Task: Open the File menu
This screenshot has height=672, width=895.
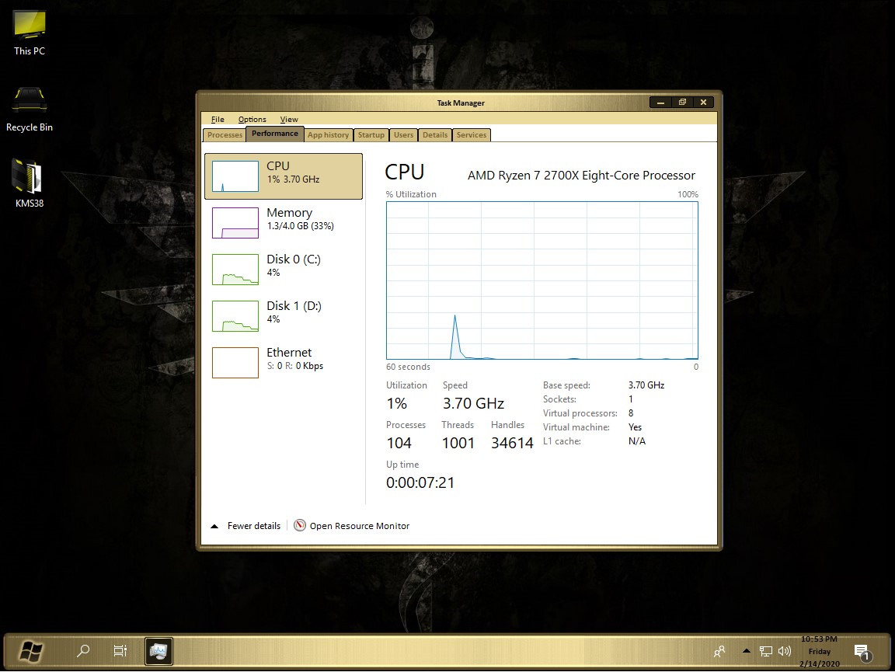Action: (x=218, y=120)
